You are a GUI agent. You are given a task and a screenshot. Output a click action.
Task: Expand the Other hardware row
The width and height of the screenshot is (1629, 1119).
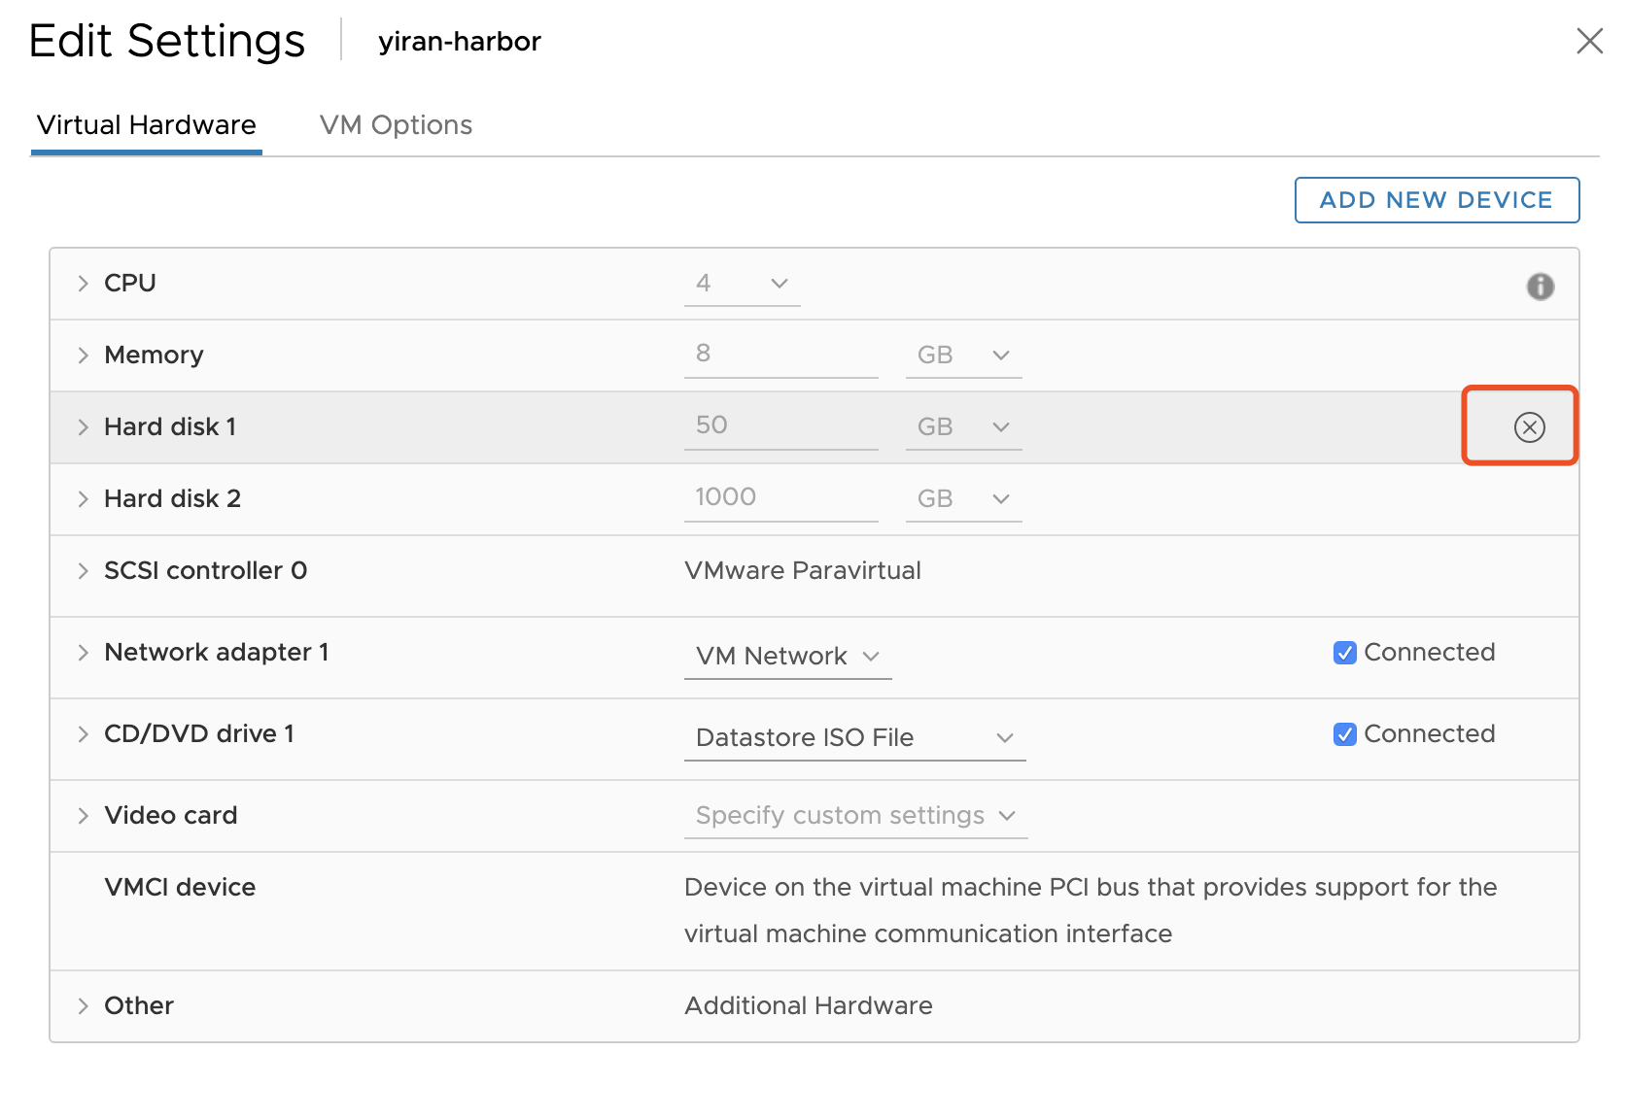[x=84, y=1006]
